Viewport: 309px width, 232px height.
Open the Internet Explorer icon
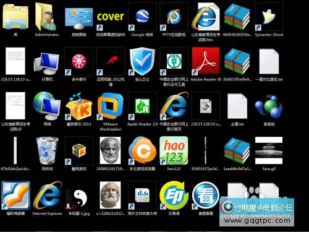(47, 195)
